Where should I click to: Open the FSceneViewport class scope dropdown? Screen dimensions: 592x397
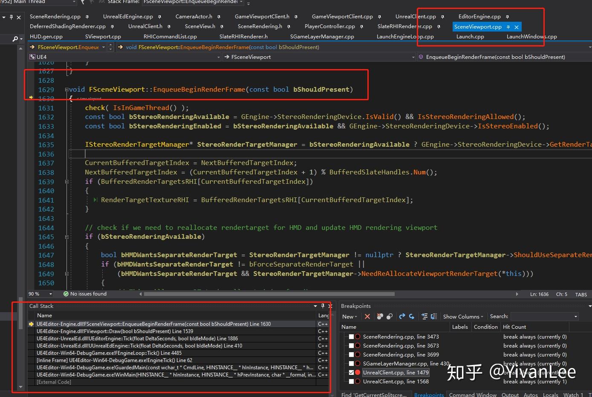[x=413, y=57]
